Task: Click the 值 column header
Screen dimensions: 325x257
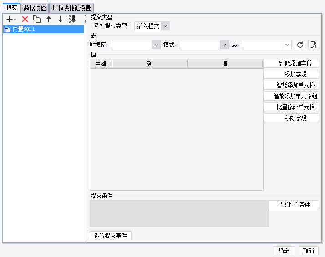Action: (x=225, y=64)
